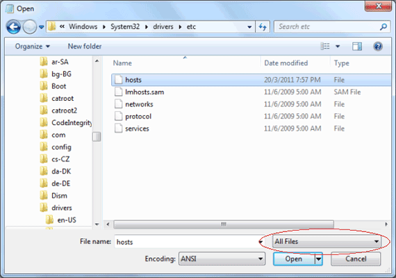Viewport: 396px width, 278px height.
Task: Click the search magnifier icon
Action: coord(383,27)
